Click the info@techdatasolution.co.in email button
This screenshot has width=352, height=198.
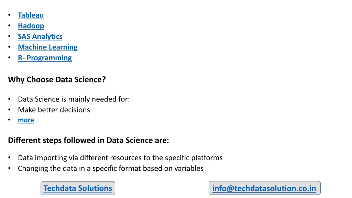tap(264, 188)
